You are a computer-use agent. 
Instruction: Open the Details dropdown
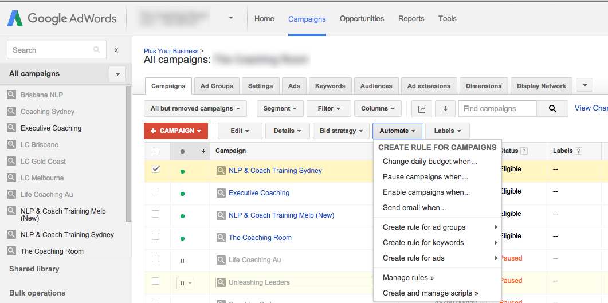287,131
